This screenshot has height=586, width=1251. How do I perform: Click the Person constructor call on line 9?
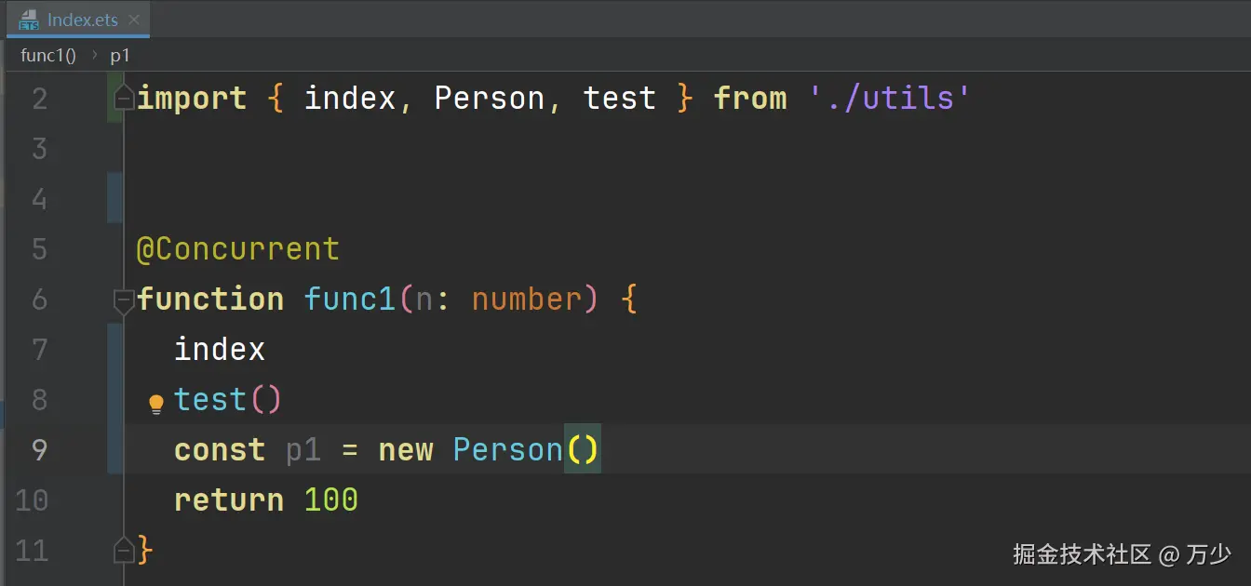click(507, 450)
